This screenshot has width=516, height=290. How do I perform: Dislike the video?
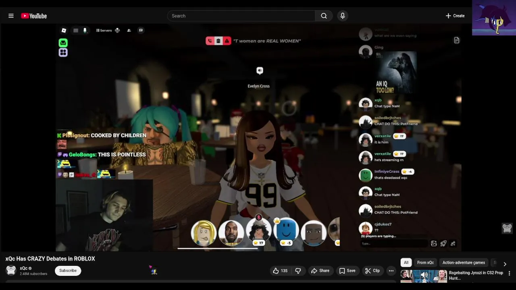coord(298,271)
